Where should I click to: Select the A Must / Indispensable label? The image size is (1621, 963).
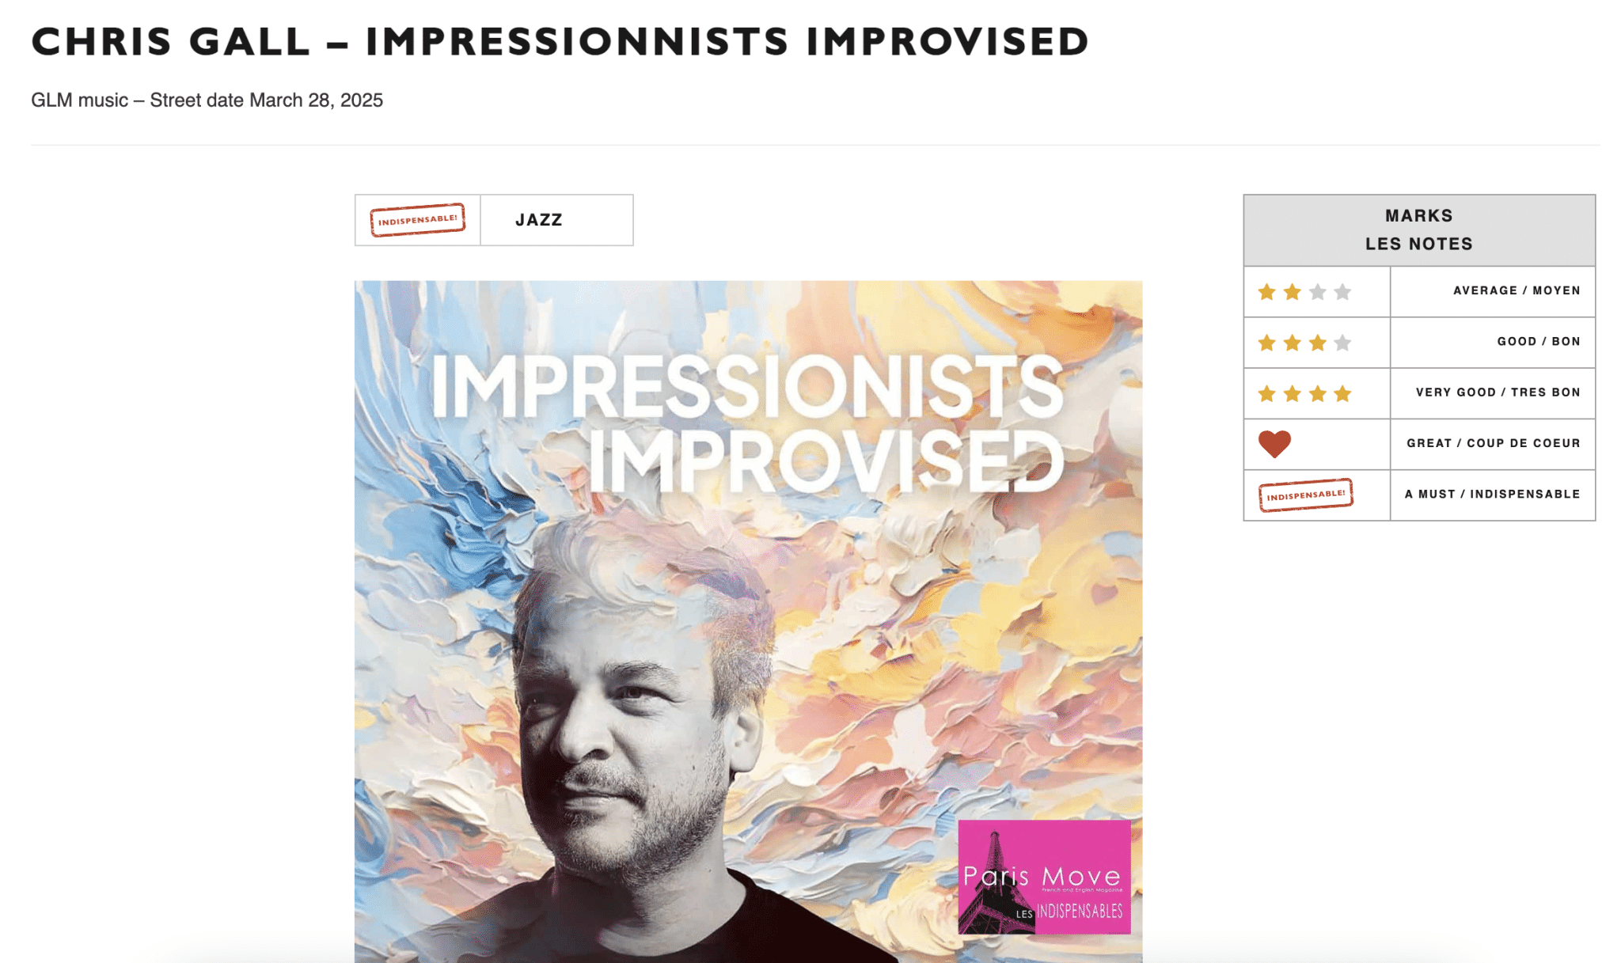point(1492,494)
